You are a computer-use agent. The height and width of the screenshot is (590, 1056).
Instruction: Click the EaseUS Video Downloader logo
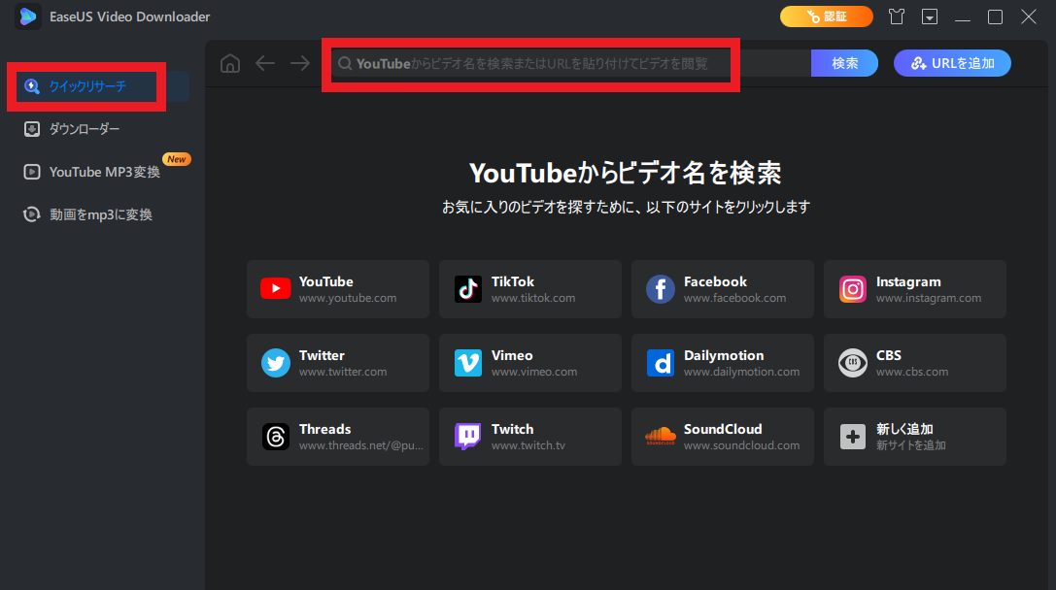click(27, 16)
